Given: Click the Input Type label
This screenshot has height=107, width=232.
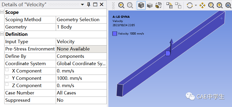Looking at the screenshot, I should click(x=17, y=42).
